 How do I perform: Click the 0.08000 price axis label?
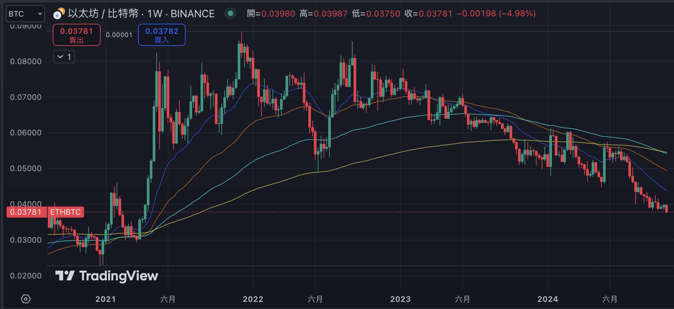point(26,61)
